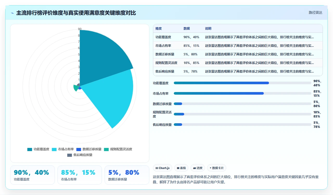Select the 进度 chip
This screenshot has width=333, height=195.
(198, 168)
